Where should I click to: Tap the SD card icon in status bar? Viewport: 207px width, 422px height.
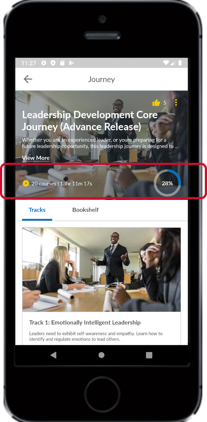[x=62, y=63]
